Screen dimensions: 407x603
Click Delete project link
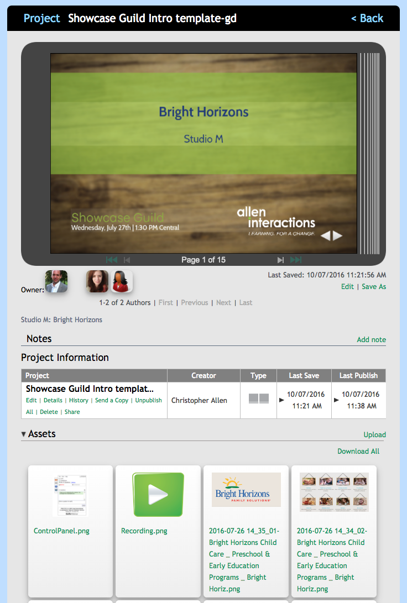pyautogui.click(x=49, y=412)
